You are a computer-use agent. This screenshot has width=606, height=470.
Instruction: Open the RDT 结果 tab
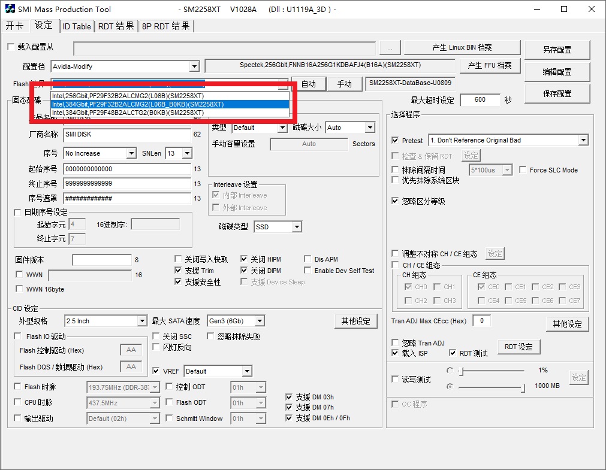coord(116,26)
